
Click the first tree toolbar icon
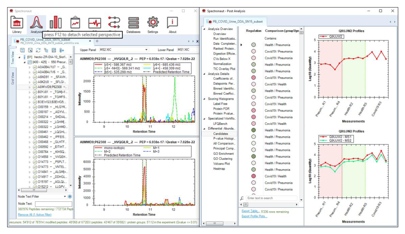pyautogui.click(x=22, y=50)
